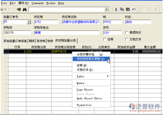Switch to the 有效城 tab

tap(41, 41)
